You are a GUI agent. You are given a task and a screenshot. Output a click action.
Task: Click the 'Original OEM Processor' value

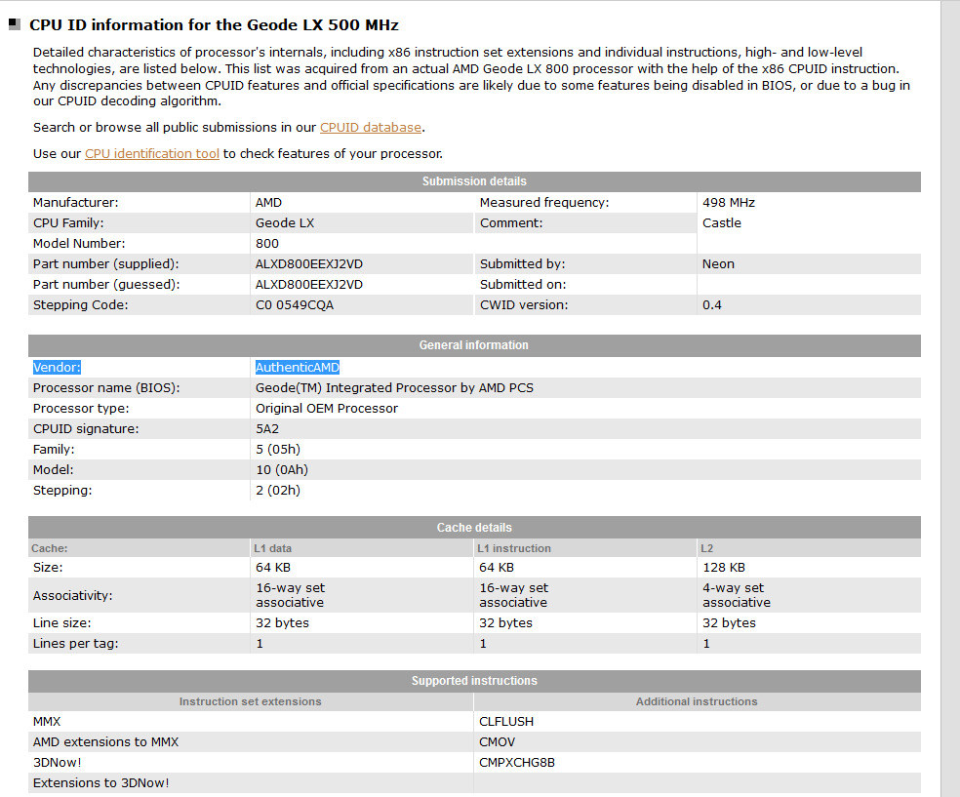click(x=327, y=409)
